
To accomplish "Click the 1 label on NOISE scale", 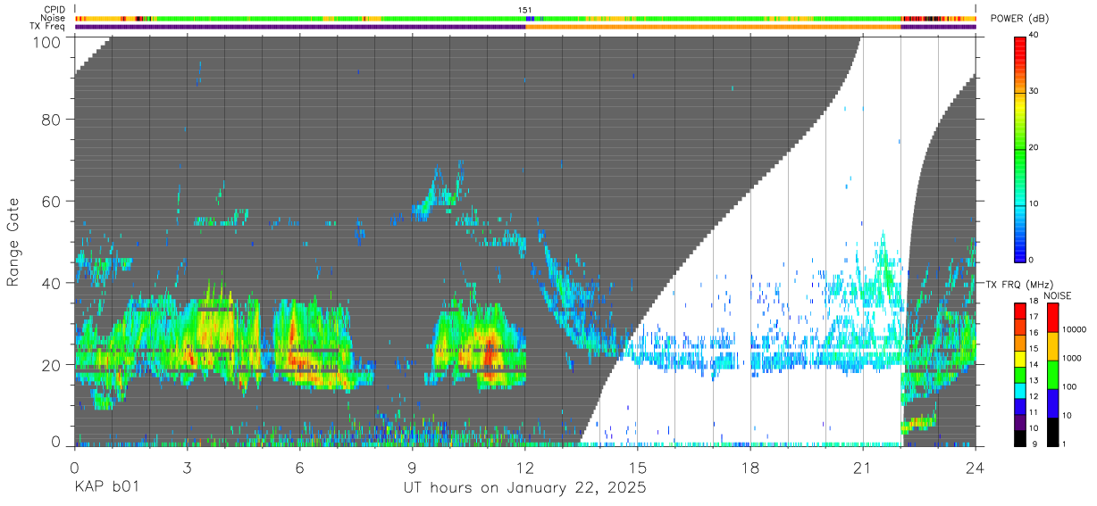I will tap(1065, 444).
